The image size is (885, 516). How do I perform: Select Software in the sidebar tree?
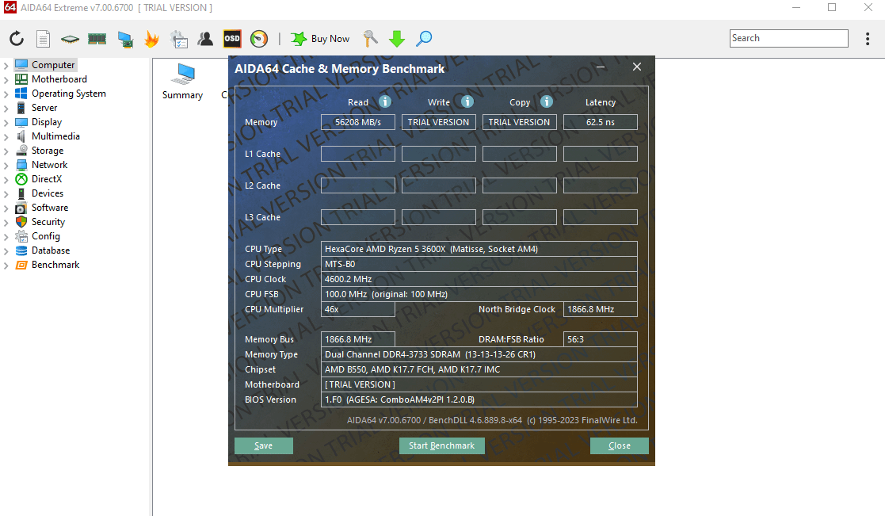point(50,208)
